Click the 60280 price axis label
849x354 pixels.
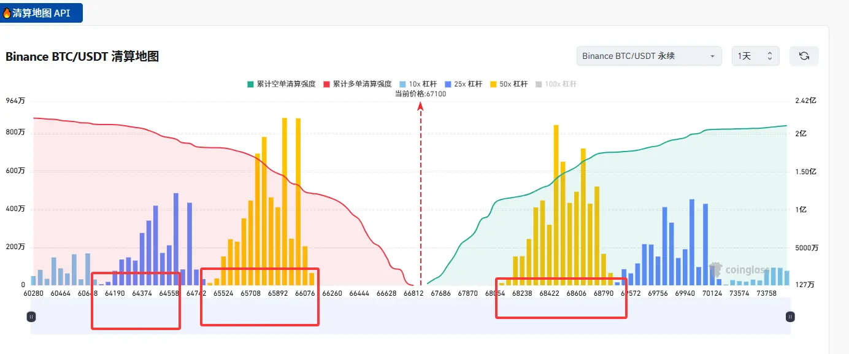[34, 294]
